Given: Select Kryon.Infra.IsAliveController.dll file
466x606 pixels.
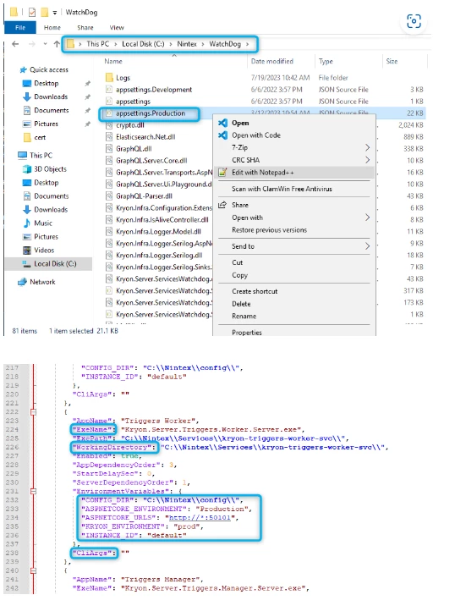Looking at the screenshot, I should (x=162, y=219).
